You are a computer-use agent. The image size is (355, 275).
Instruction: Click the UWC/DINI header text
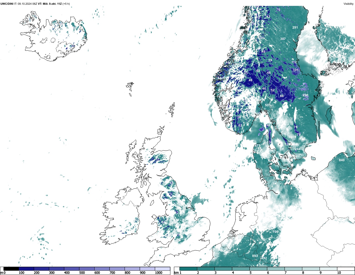(7, 4)
